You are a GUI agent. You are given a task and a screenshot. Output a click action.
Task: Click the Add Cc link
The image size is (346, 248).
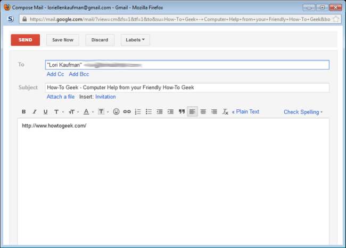click(55, 74)
